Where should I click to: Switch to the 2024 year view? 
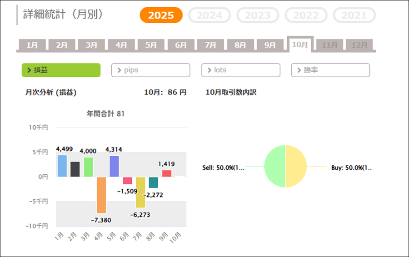coord(209,15)
